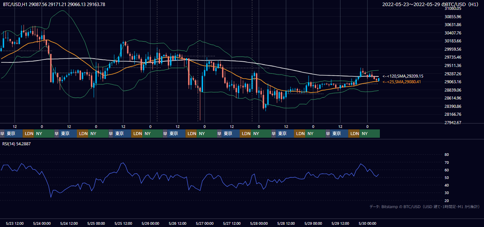484x227 pixels.
Task: Click the 5/26 12:00 date label
Action: click(x=178, y=224)
